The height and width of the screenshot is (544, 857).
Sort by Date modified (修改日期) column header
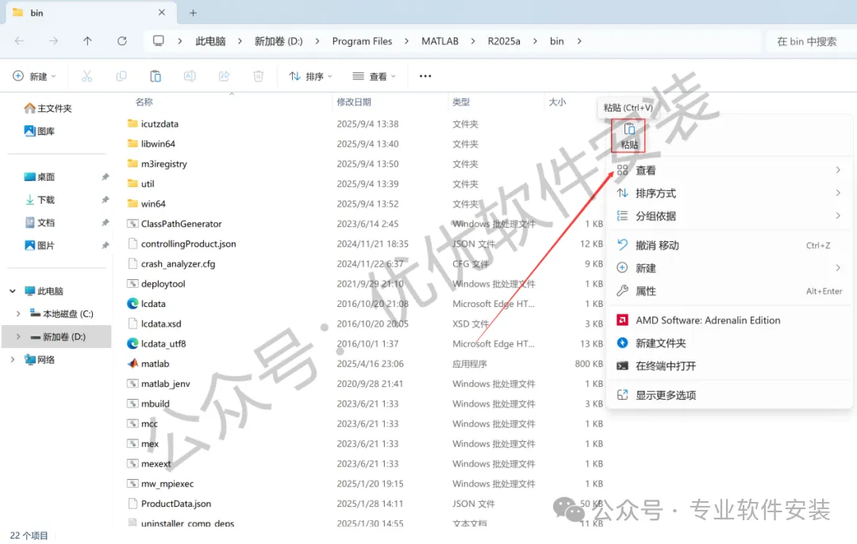click(354, 102)
